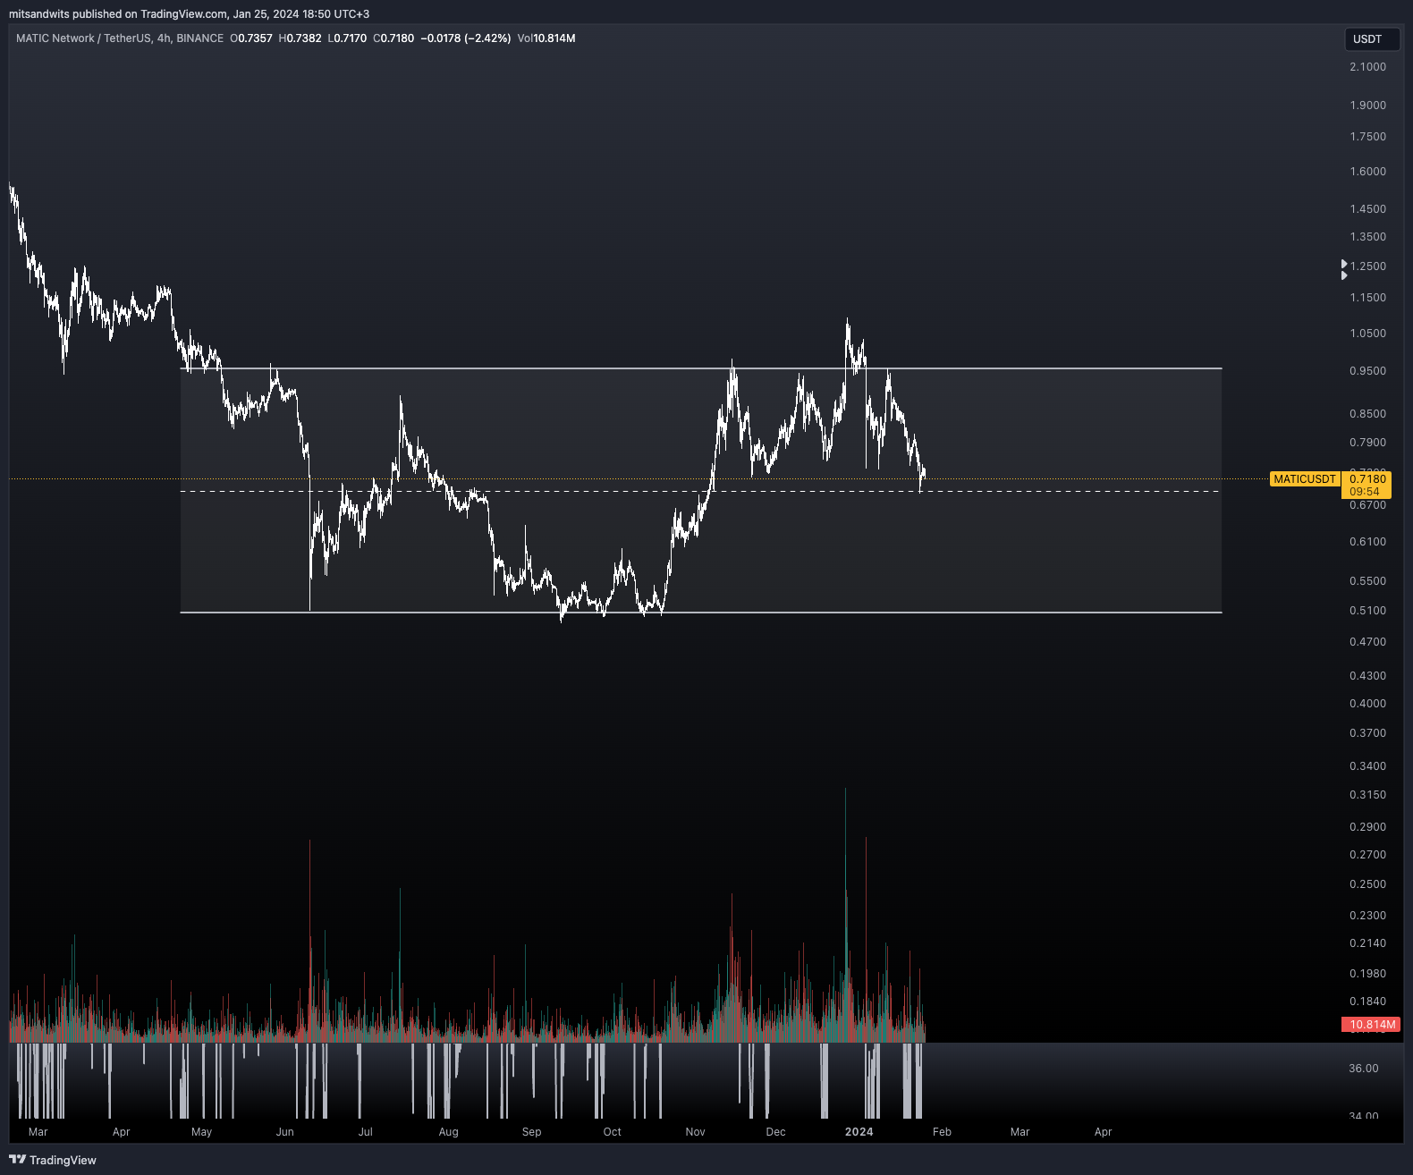Select the upper range line at 0.95

click(x=701, y=368)
